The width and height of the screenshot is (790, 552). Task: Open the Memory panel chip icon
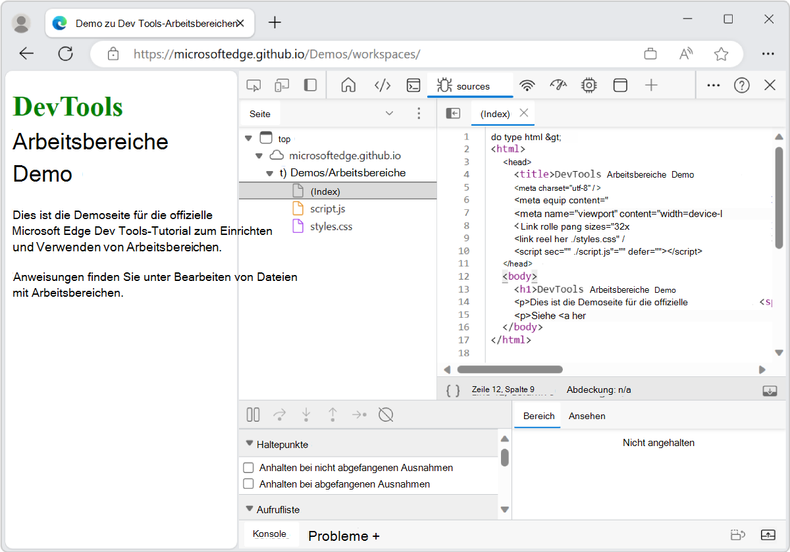coord(589,85)
